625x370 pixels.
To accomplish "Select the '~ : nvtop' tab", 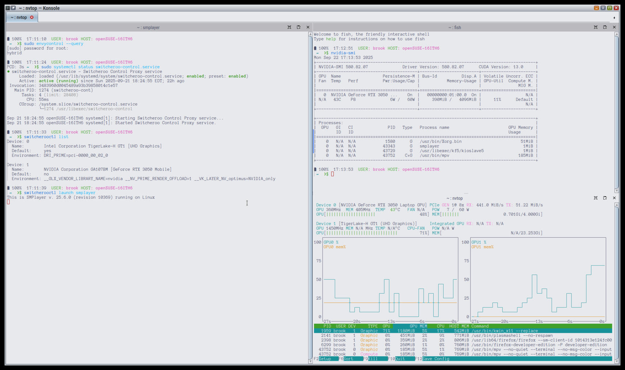I will tap(19, 17).
